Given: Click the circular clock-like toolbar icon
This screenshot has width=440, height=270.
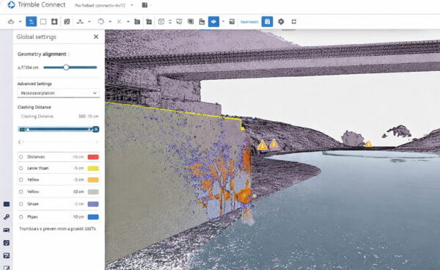Looking at the screenshot, I should [x=101, y=21].
